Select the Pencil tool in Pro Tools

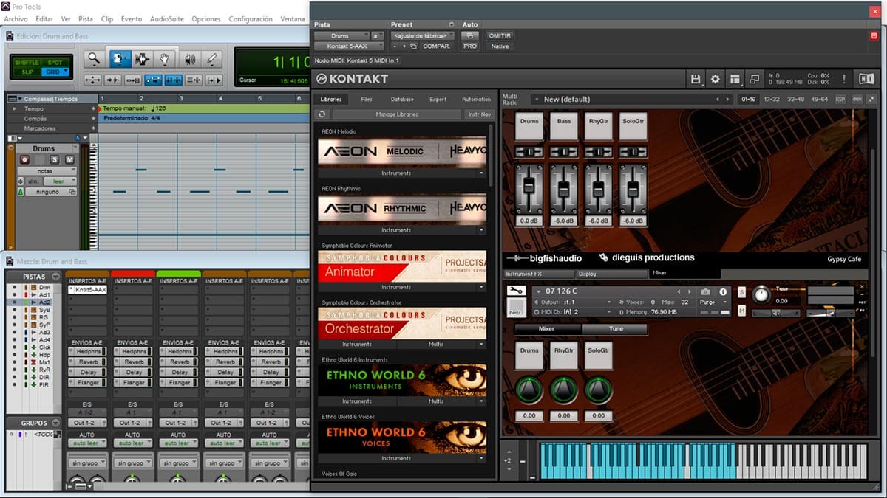(212, 59)
